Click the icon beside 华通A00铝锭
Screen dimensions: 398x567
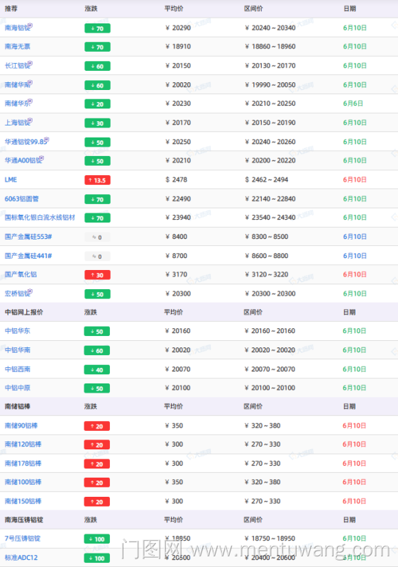pyautogui.click(x=42, y=158)
